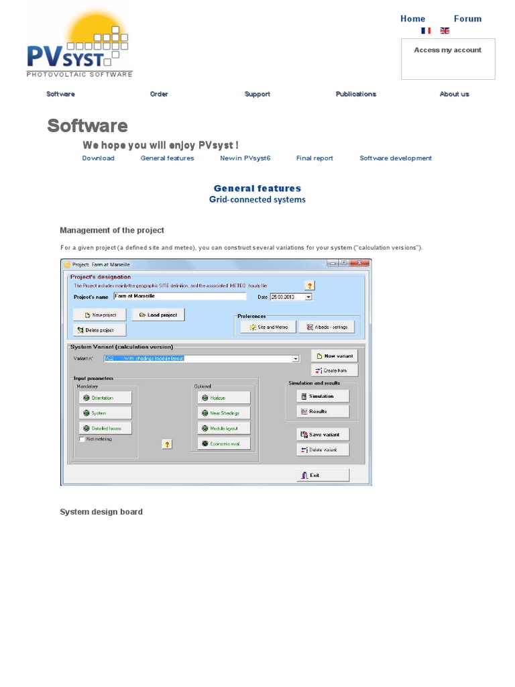The image size is (515, 687).
Task: Click the New project button
Action: click(x=100, y=315)
